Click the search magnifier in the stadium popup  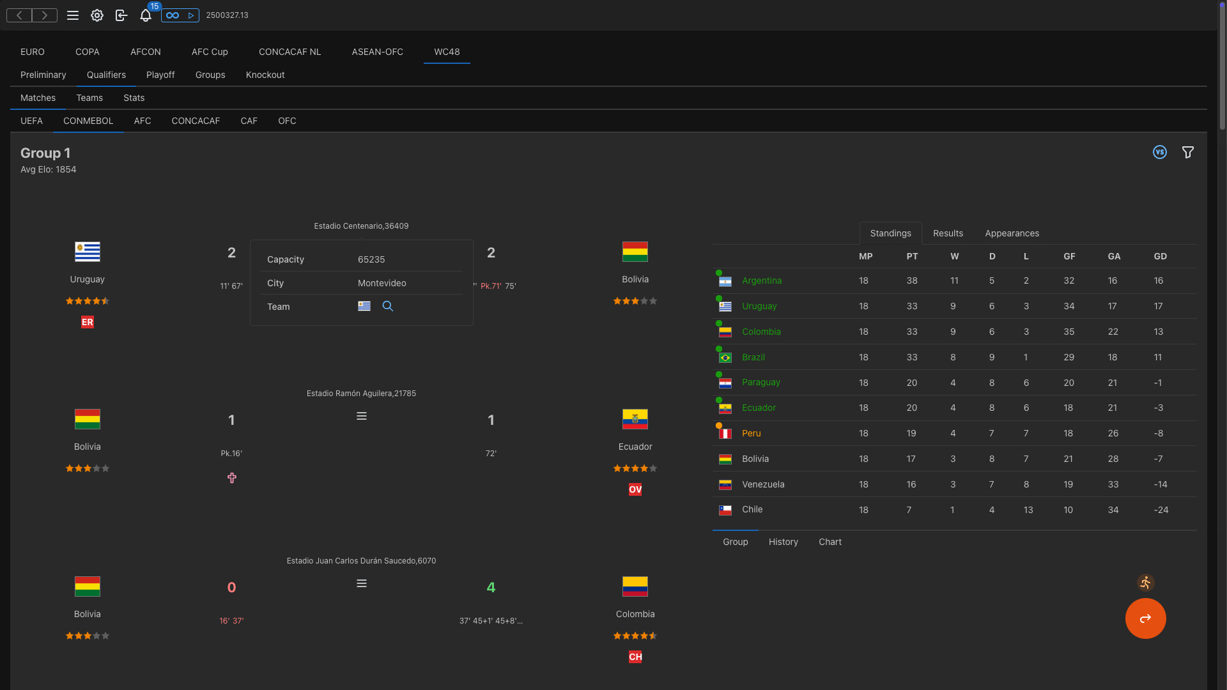(x=387, y=307)
